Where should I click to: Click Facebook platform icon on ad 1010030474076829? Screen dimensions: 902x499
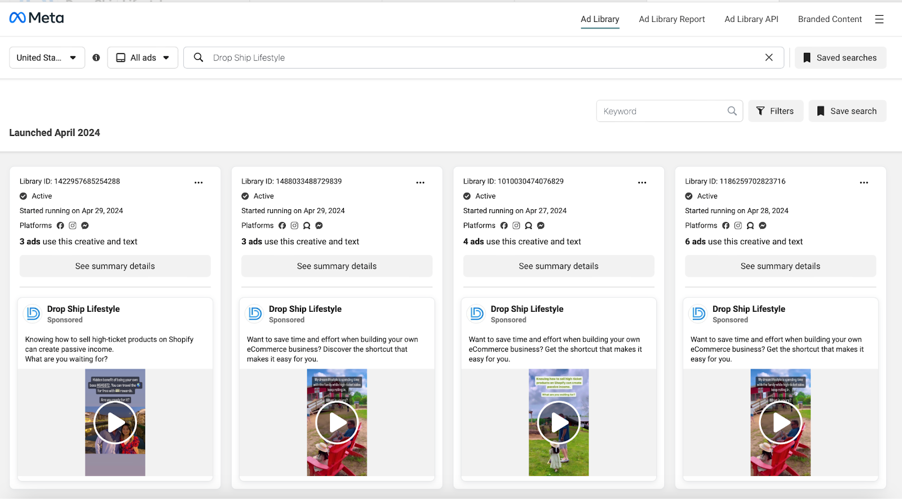[504, 226]
